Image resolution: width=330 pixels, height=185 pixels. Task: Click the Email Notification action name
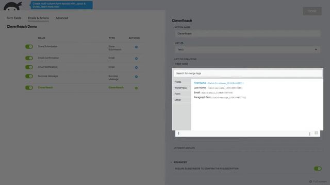[x=47, y=67]
